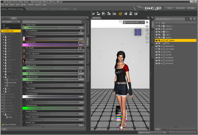Click the environment landscape icon in the toolbar
Screen dimensions: 198x135
click(x=98, y=13)
